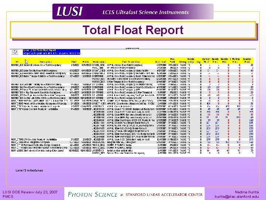
Task: Select the "Personnel Protection Design Complete" row
Action: coord(132,145)
